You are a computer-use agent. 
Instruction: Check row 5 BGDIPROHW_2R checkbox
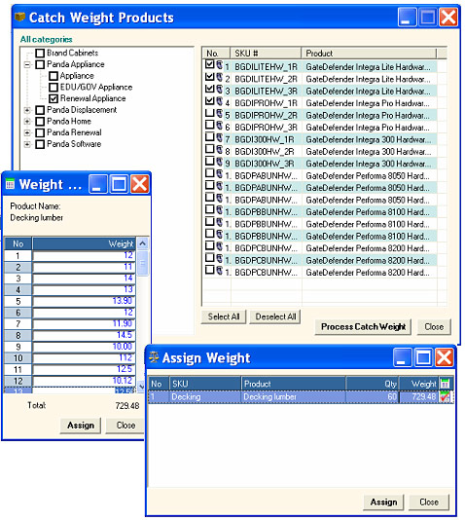click(209, 112)
